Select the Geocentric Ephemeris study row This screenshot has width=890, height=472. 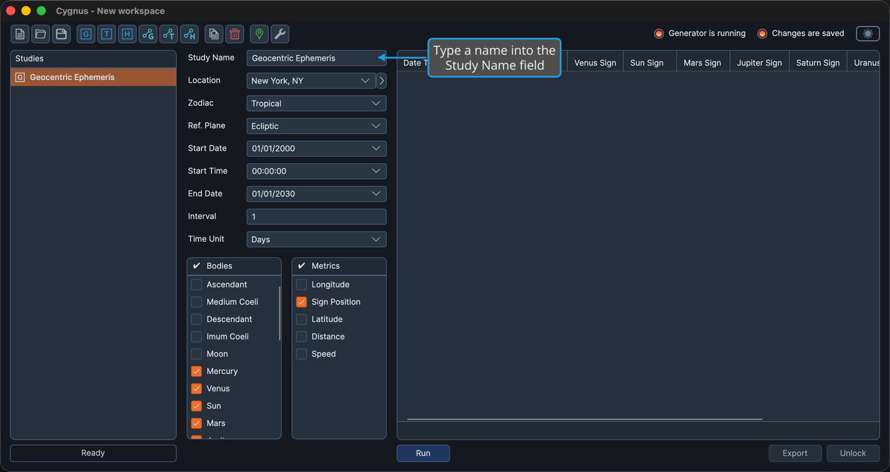coord(93,77)
